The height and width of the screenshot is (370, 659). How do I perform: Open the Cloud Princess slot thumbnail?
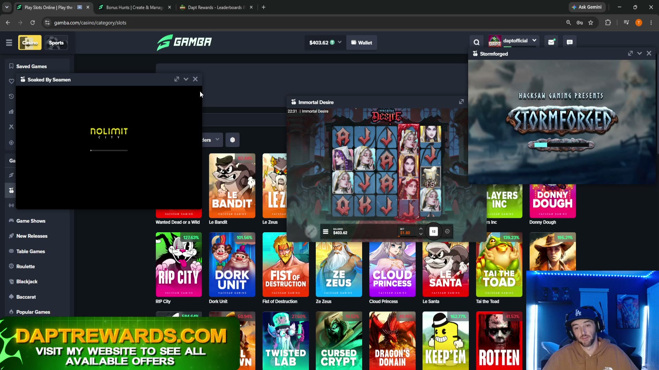(x=392, y=269)
